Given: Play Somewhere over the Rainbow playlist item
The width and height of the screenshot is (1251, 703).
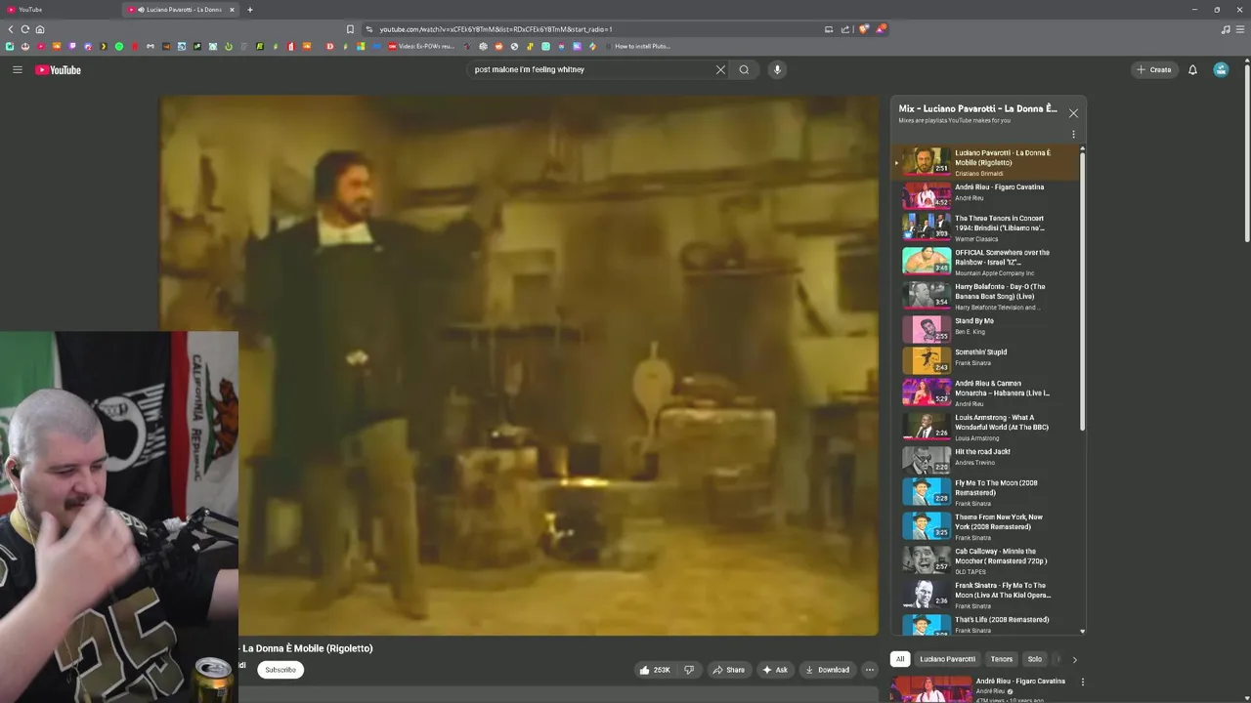Looking at the screenshot, I should click(x=987, y=262).
